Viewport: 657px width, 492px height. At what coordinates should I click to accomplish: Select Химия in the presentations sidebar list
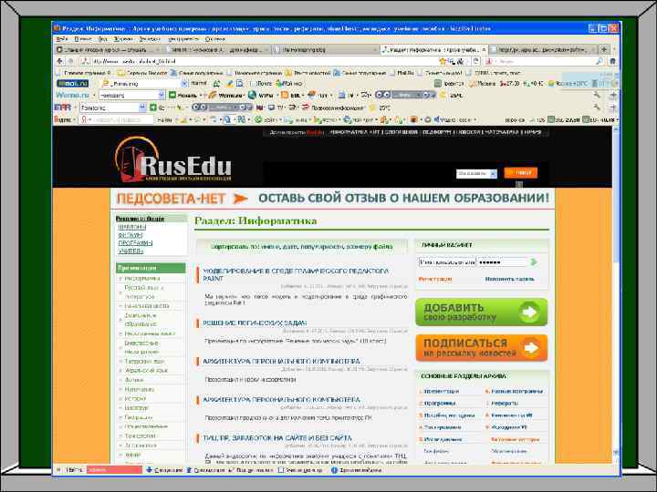(x=133, y=455)
